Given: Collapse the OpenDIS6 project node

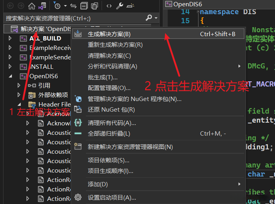Looking at the screenshot, I should click(x=11, y=76).
